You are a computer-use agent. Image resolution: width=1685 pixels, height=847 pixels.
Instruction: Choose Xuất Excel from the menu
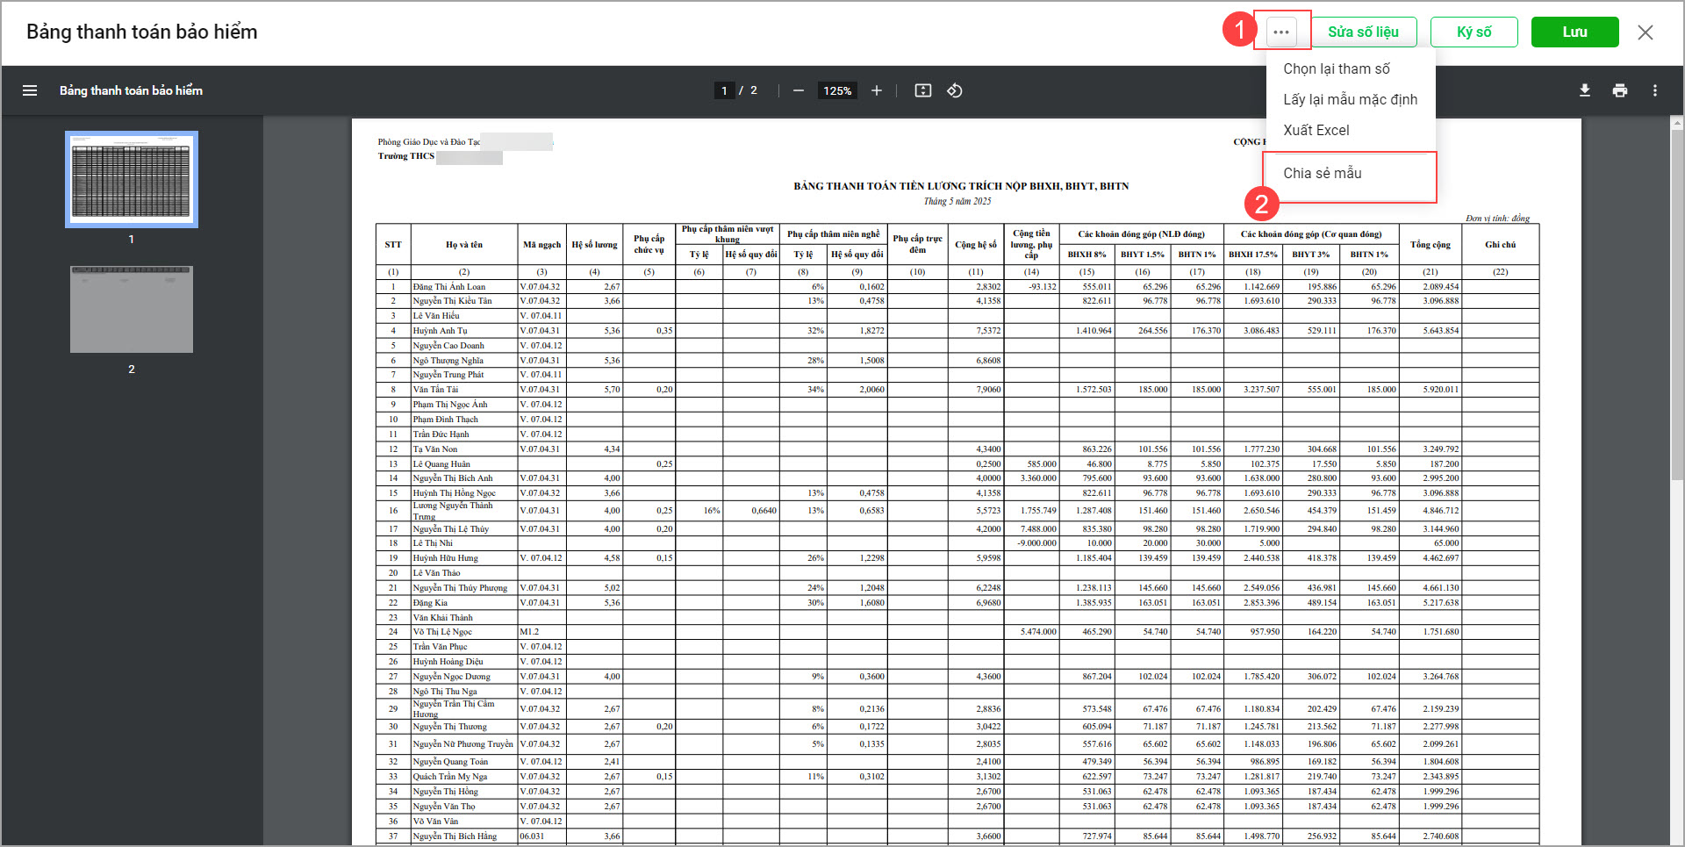pos(1316,130)
